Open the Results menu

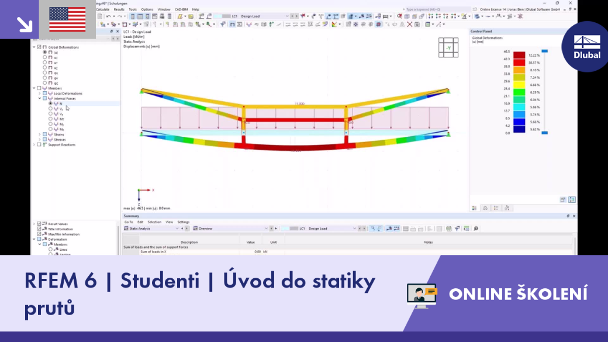119,9
